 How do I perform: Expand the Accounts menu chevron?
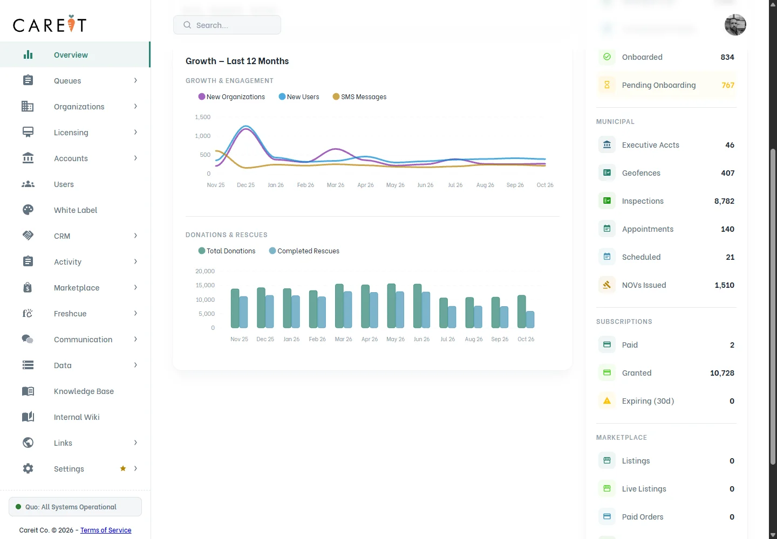(135, 158)
